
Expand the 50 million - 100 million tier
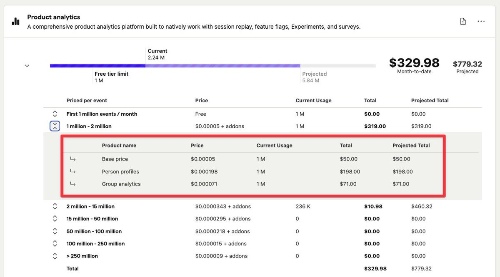point(55,231)
